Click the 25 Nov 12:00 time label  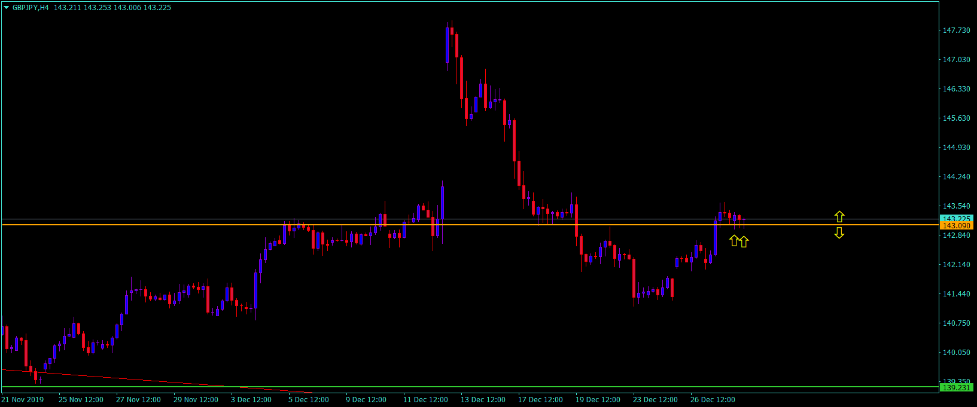pos(81,400)
